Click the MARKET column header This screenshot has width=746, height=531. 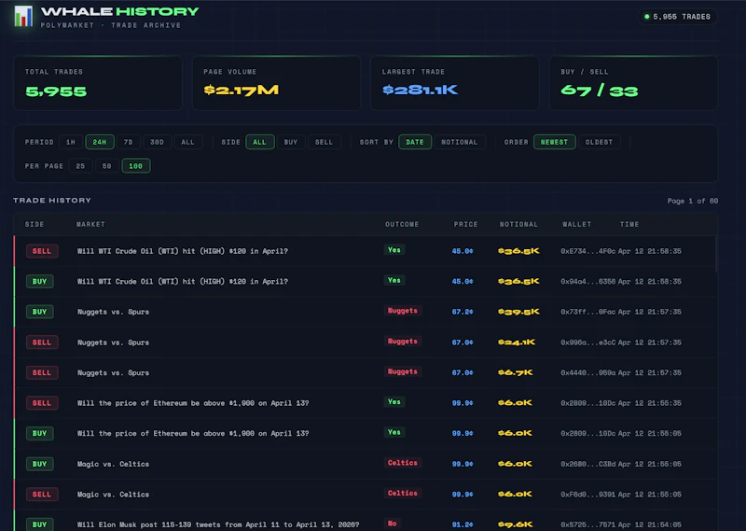[x=90, y=224]
